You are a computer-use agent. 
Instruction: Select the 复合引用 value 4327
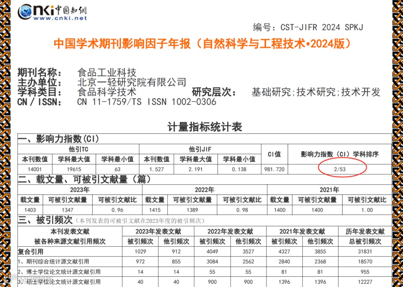284,252
